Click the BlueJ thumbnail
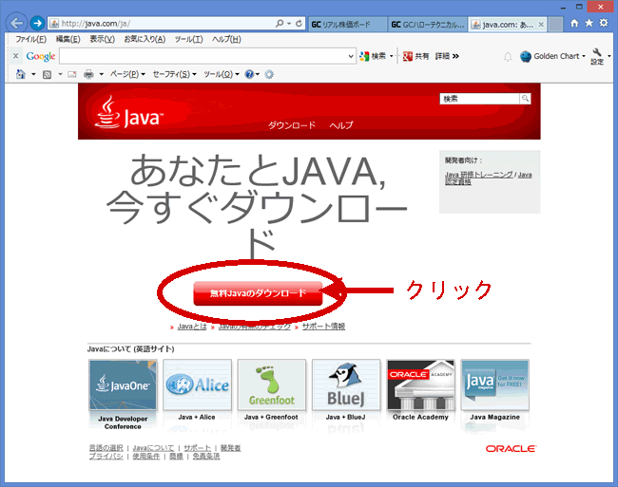Screen dimensions: 618x487 pos(346,384)
